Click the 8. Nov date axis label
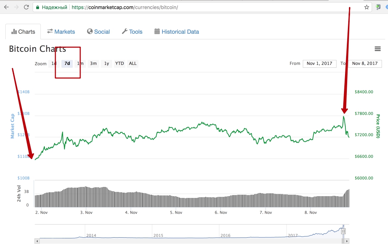This screenshot has width=388, height=249. pos(311,212)
